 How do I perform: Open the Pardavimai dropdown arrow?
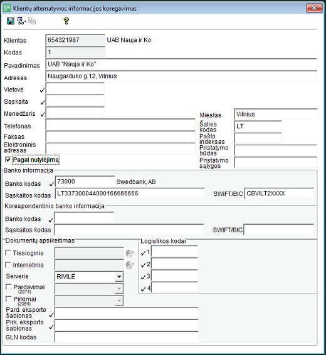pyautogui.click(x=118, y=289)
